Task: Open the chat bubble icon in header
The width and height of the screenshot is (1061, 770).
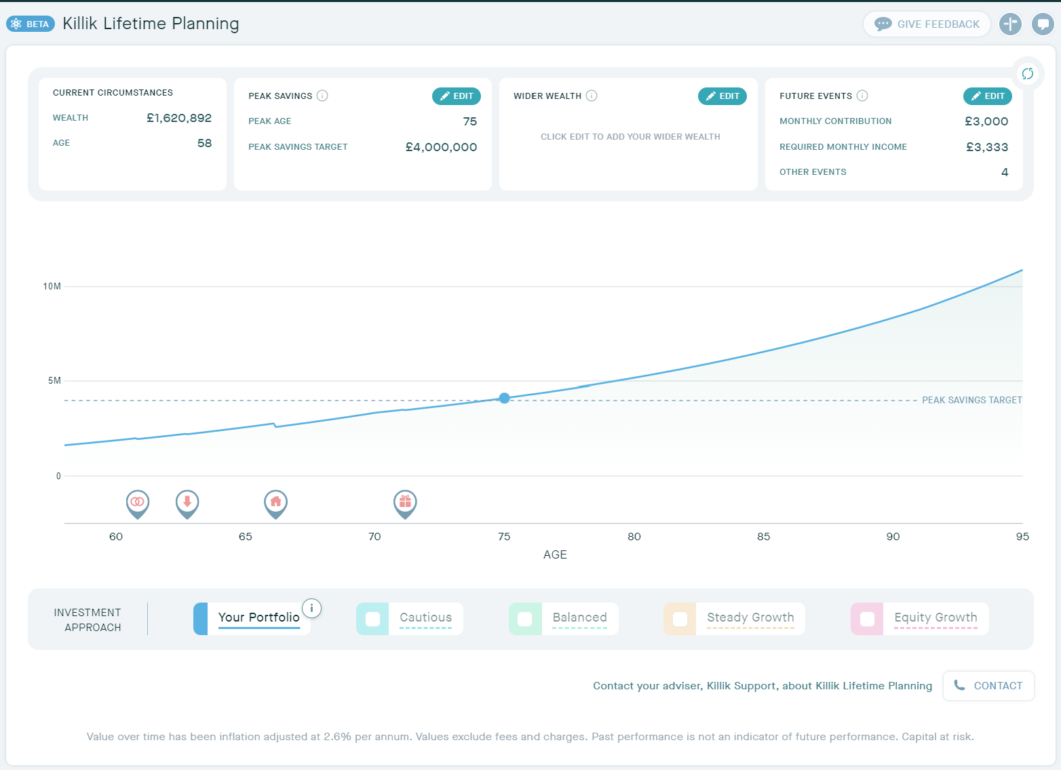Action: tap(1043, 24)
